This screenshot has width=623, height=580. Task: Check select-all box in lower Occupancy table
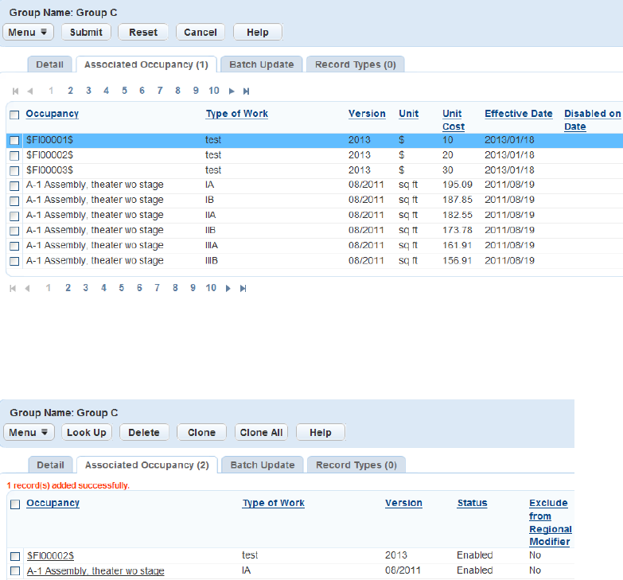tap(15, 504)
